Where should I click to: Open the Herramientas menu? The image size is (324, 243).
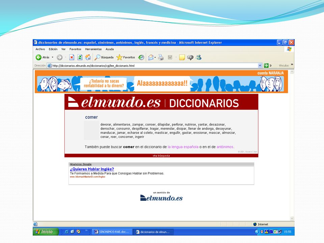pyautogui.click(x=93, y=49)
